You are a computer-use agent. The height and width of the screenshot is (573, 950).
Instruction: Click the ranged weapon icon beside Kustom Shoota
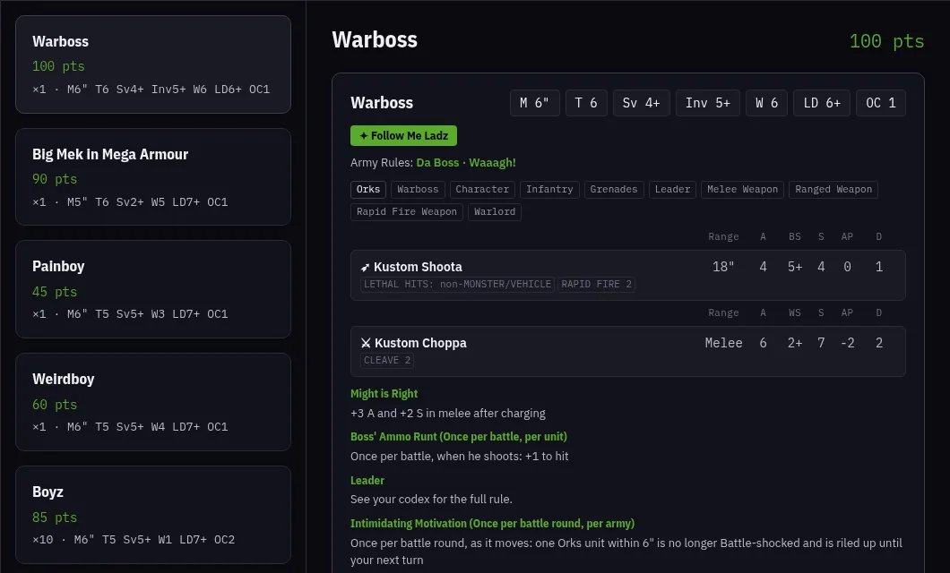(x=365, y=268)
